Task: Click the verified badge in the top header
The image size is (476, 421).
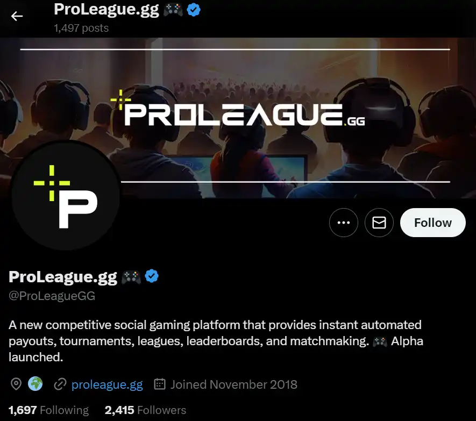Action: [194, 10]
